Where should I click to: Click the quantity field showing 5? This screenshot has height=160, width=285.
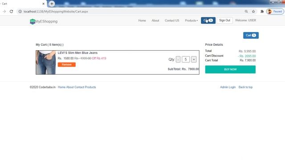(186, 59)
